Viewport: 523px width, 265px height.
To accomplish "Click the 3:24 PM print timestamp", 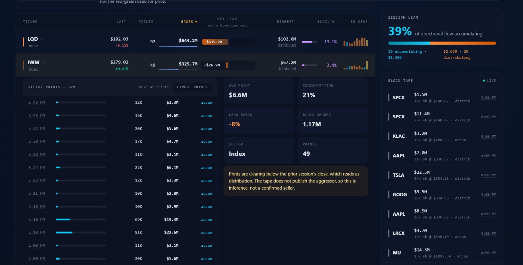I will click(x=36, y=168).
